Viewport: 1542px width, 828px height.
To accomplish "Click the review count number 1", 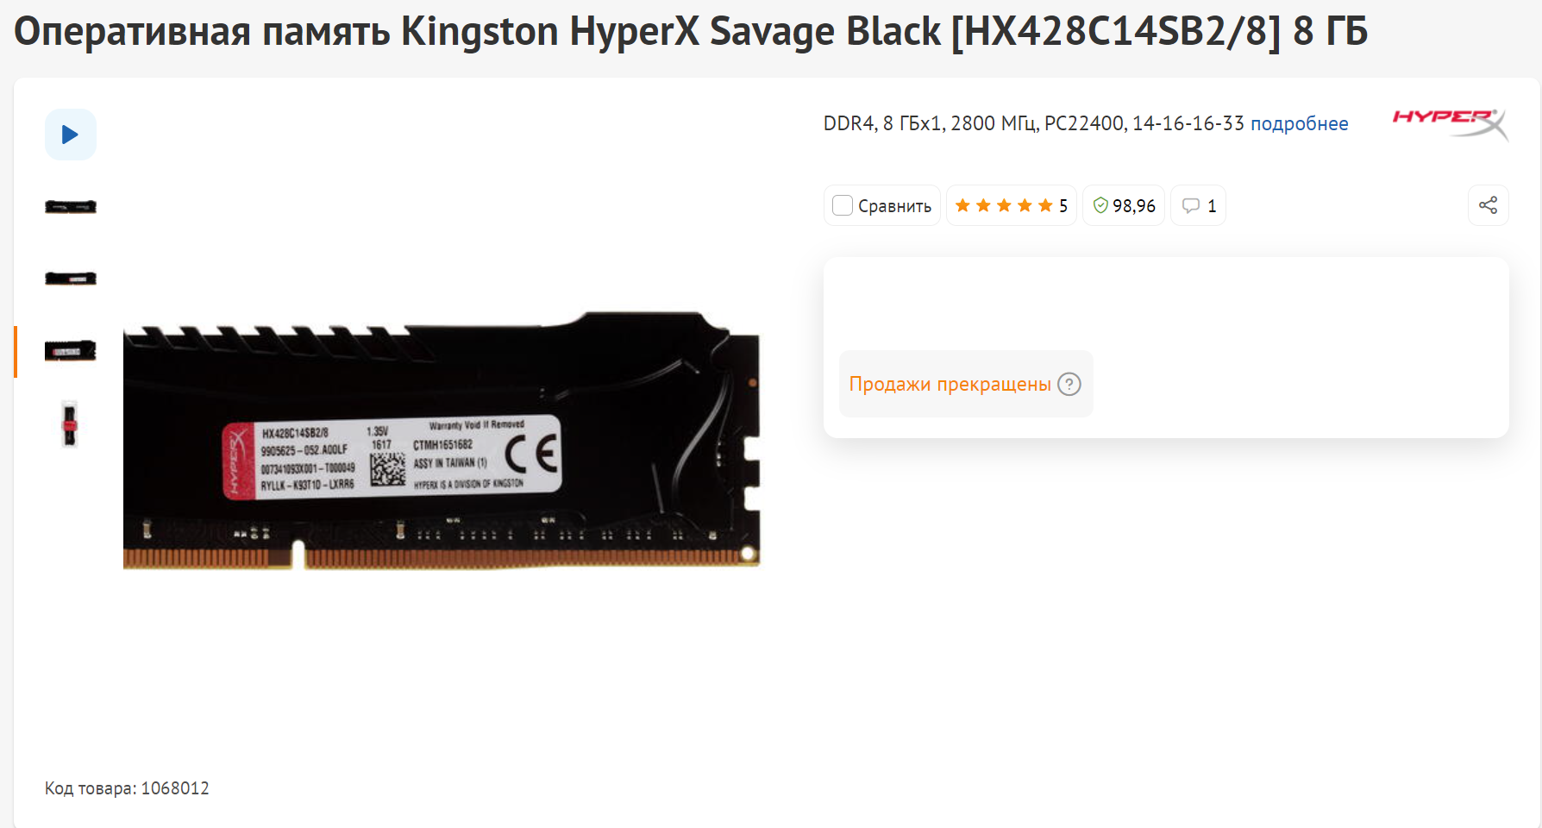I will (1212, 206).
